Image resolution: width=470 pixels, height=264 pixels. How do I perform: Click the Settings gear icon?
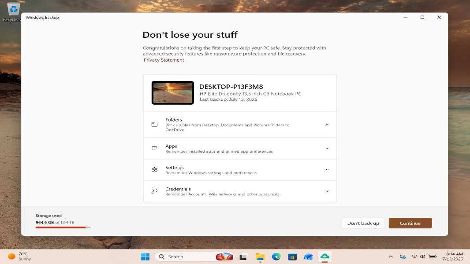pyautogui.click(x=154, y=170)
